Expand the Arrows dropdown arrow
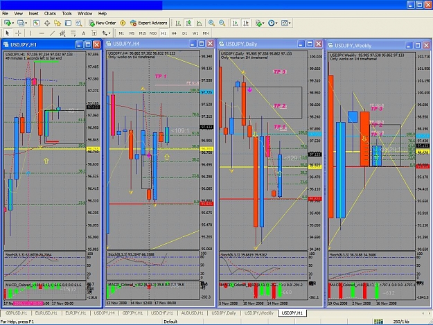Image resolution: width=433 pixels, height=325 pixels. point(109,33)
